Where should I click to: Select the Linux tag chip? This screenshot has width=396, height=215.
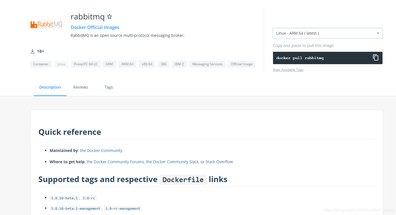point(61,64)
